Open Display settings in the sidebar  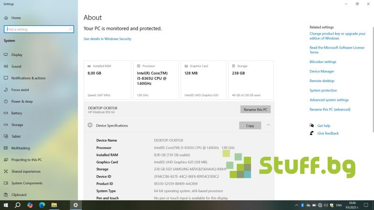click(x=16, y=55)
